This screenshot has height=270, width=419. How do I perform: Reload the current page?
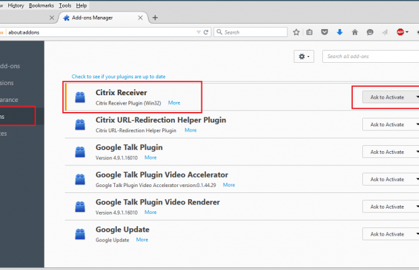click(205, 32)
